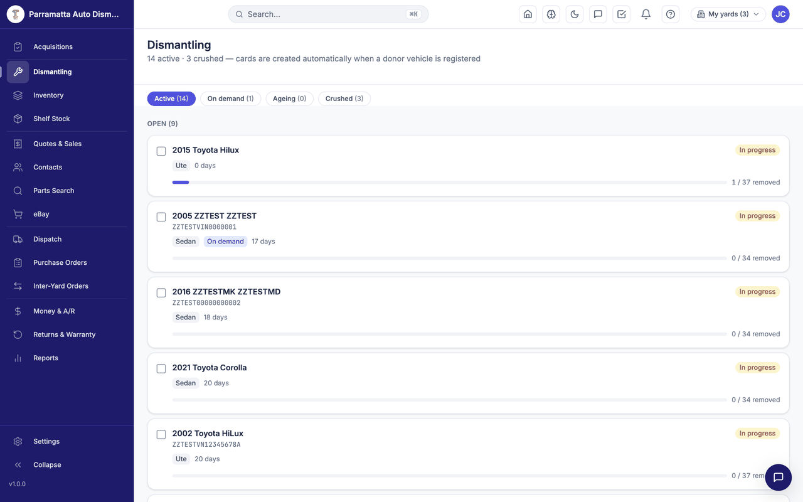Open the Acquisitions section in the sidebar
The width and height of the screenshot is (803, 502).
click(x=66, y=46)
